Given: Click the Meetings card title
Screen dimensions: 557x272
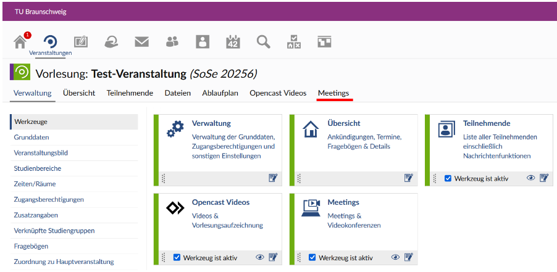Looking at the screenshot, I should (x=343, y=202).
